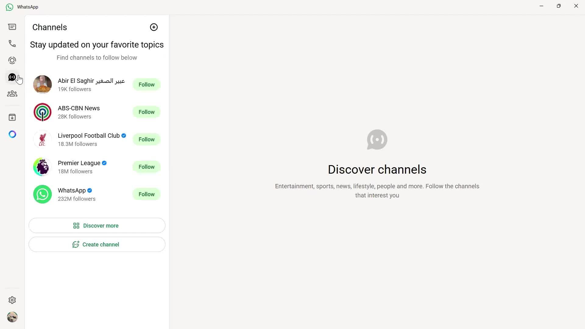Screen dimensions: 585x329
Task: Open the Communities panel
Action: pos(12,94)
